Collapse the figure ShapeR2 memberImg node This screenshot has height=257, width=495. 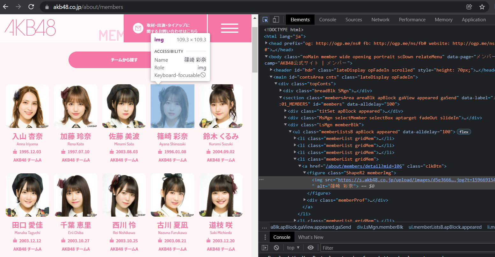click(x=304, y=173)
